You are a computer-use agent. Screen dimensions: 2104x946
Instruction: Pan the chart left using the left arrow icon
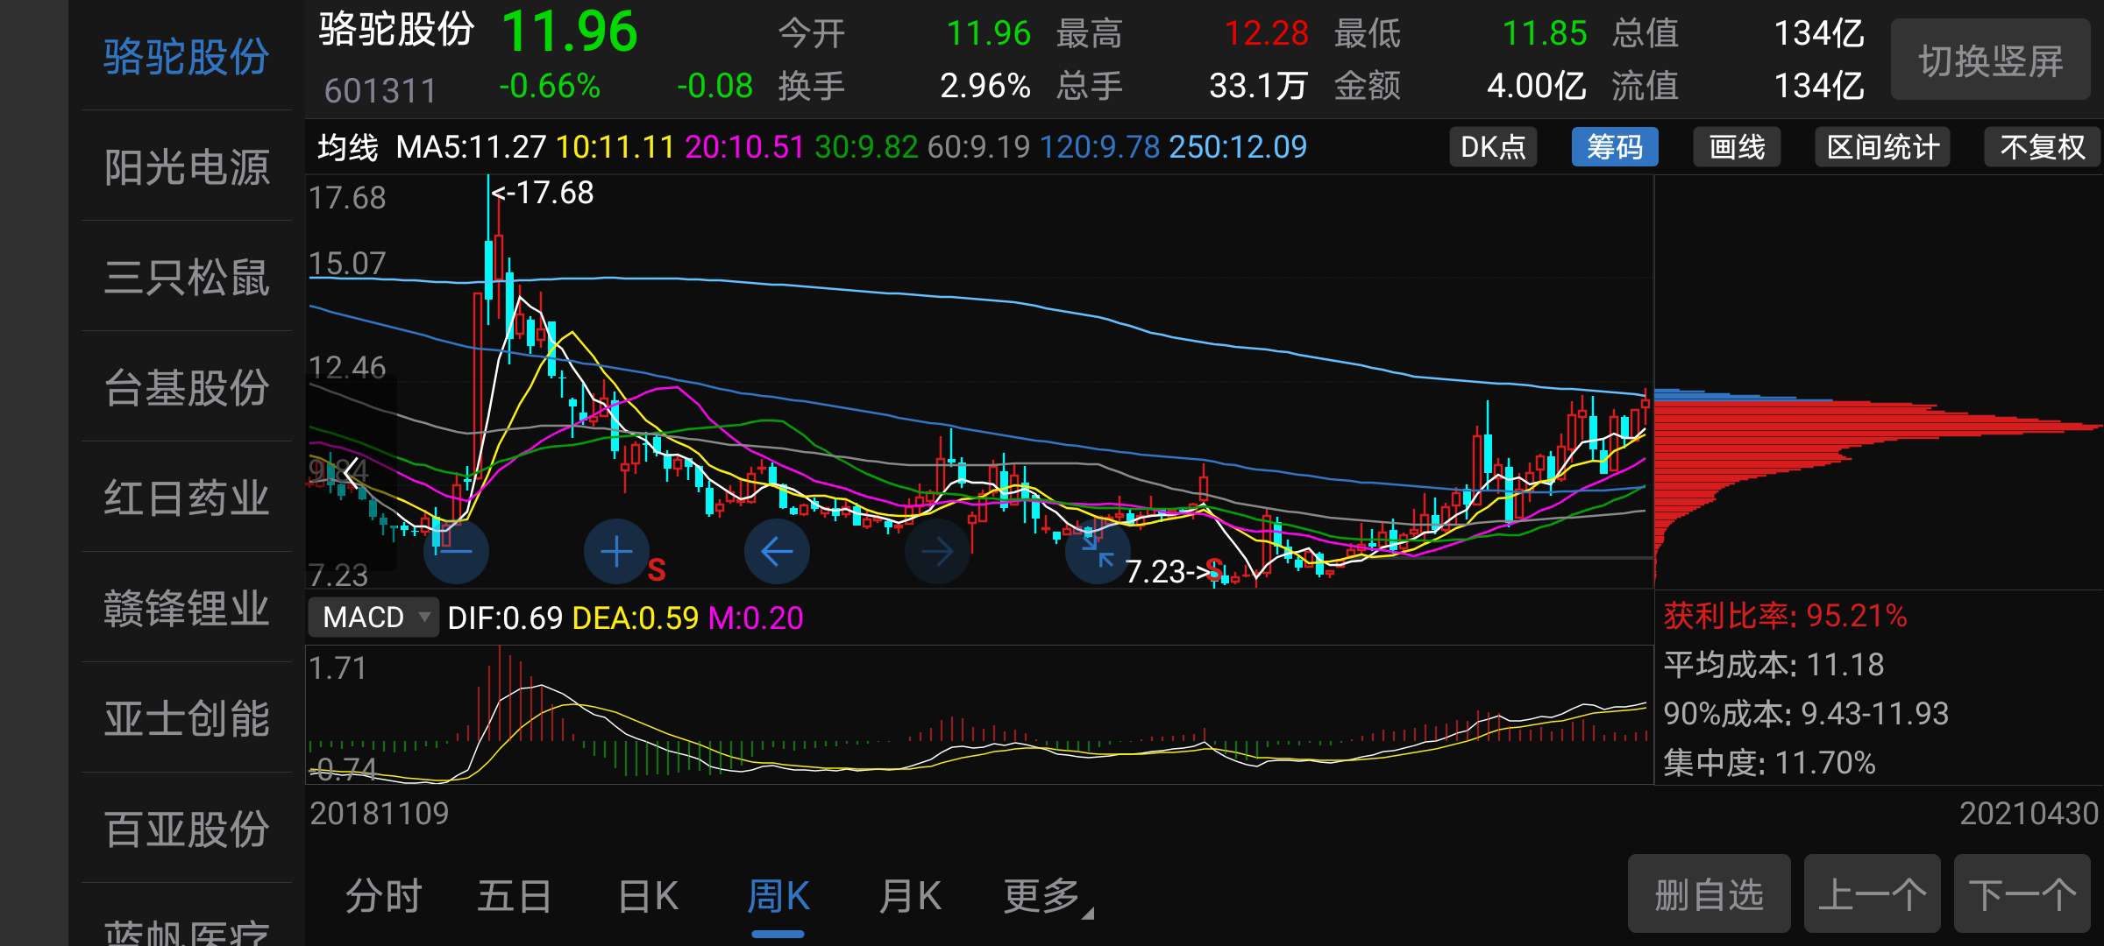point(778,550)
